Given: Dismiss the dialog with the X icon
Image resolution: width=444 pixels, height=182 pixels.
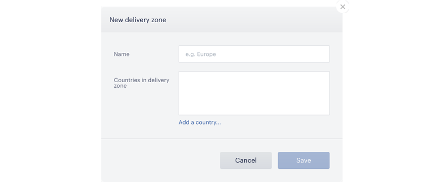Looking at the screenshot, I should click(343, 7).
